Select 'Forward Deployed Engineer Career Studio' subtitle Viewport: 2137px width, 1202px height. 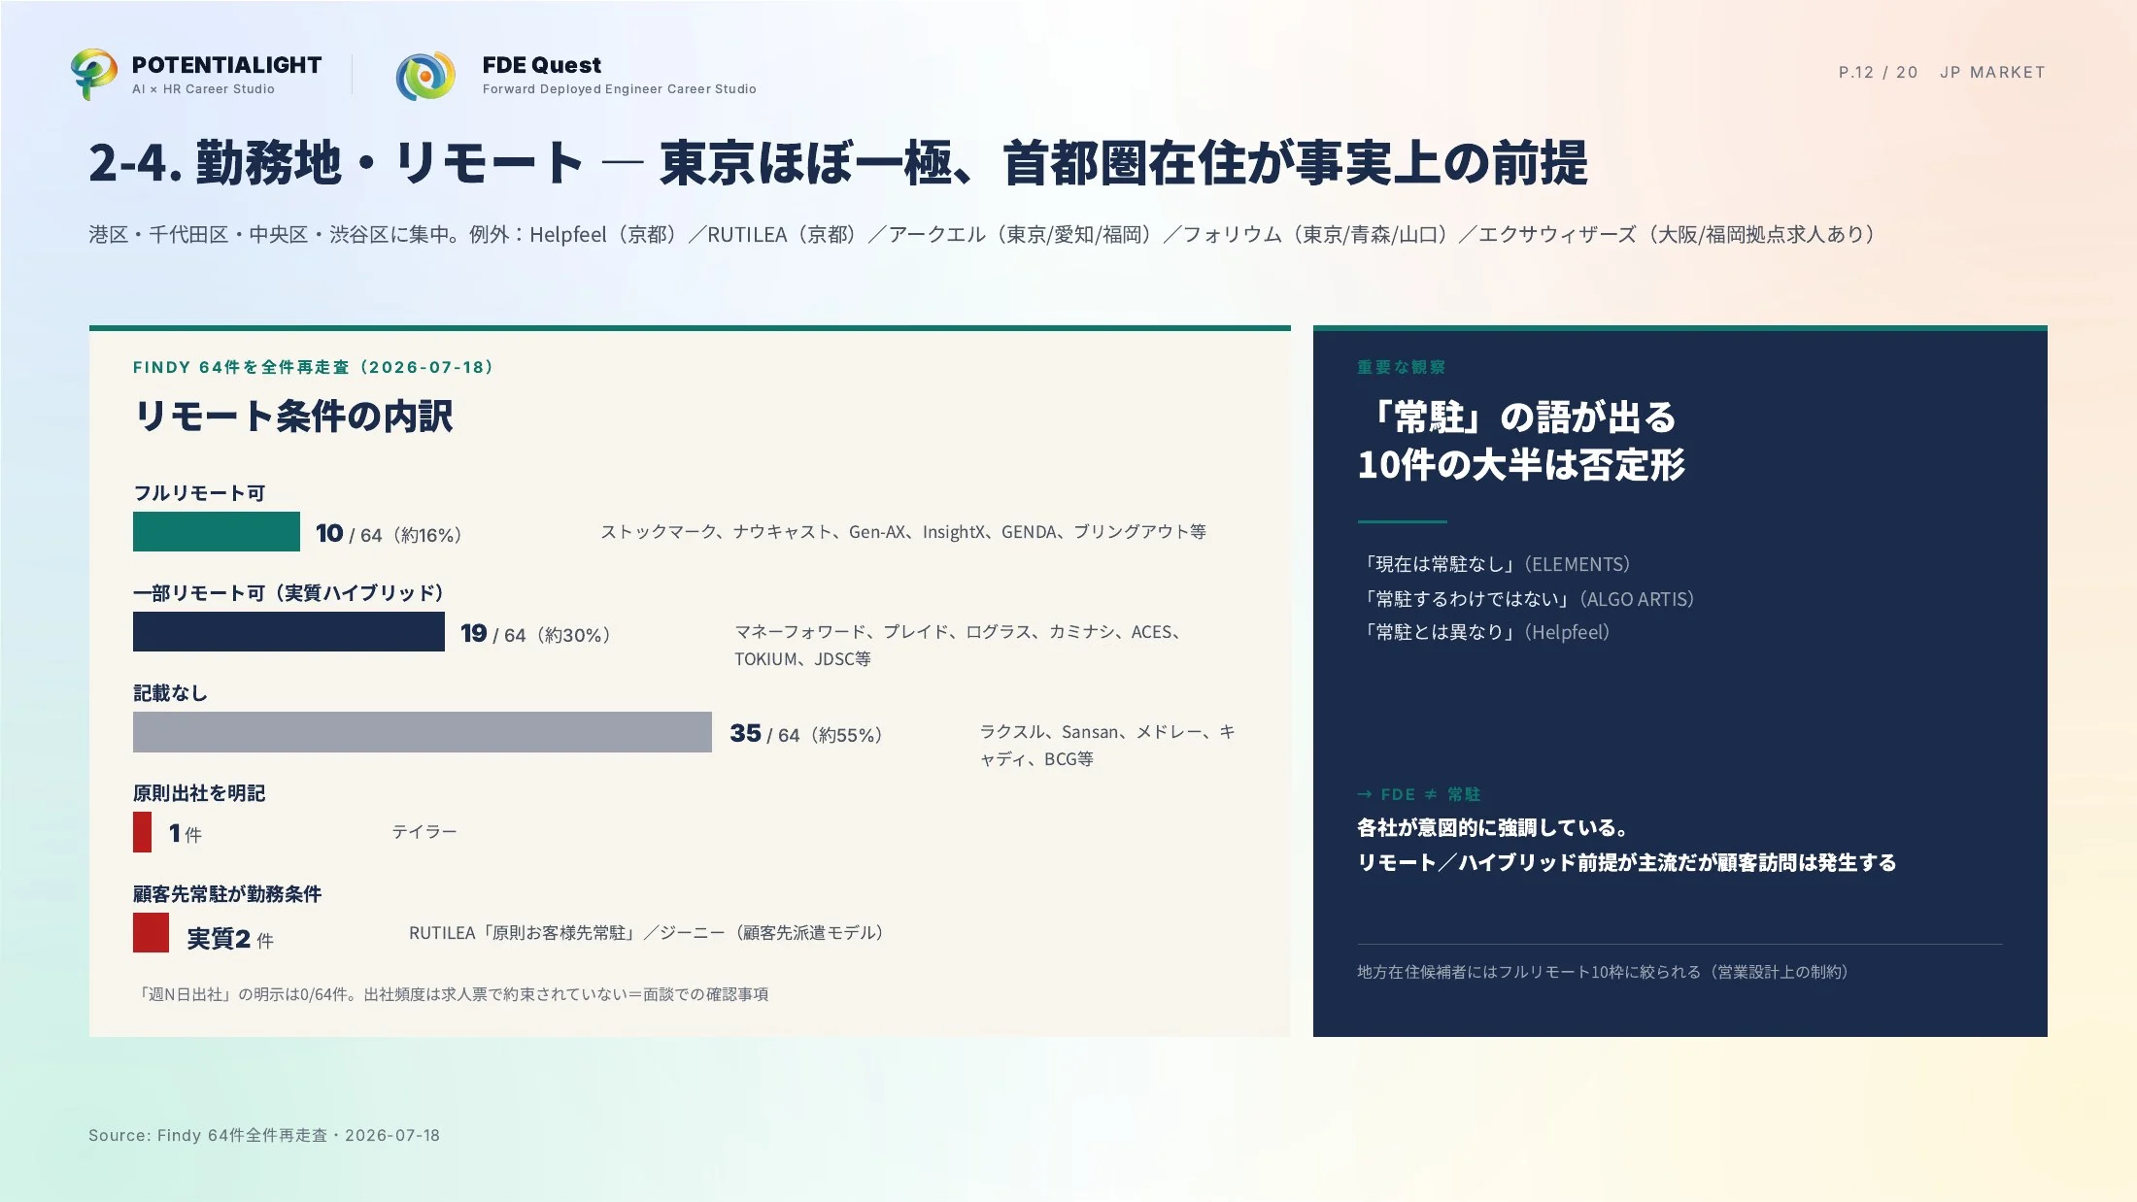pyautogui.click(x=619, y=89)
